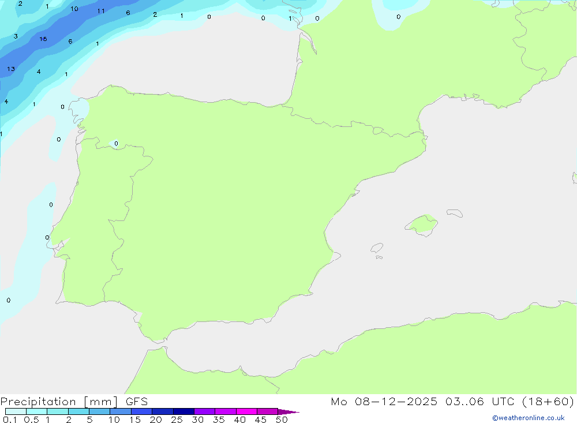Click the '(18+60)' forecast run text
This screenshot has width=577, height=423.
tap(548, 401)
